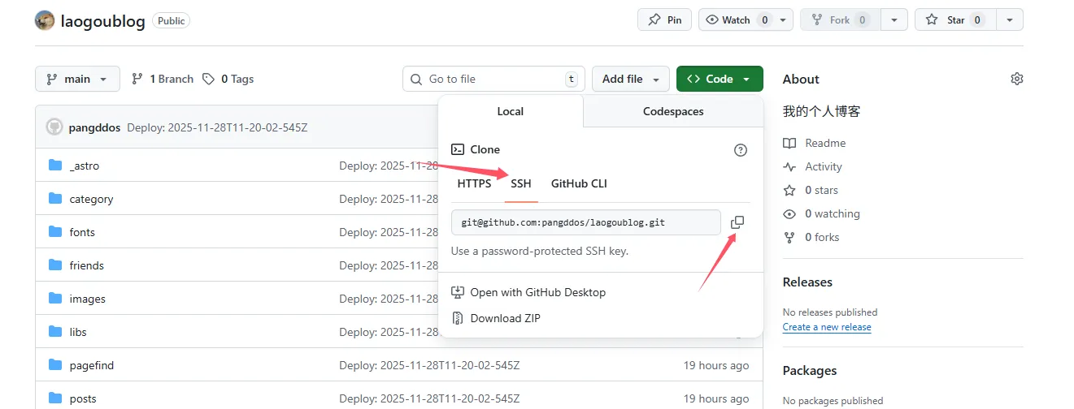Screen dimensions: 1074x409
Task: Open the Star lists dropdown arrow
Action: click(x=1010, y=20)
